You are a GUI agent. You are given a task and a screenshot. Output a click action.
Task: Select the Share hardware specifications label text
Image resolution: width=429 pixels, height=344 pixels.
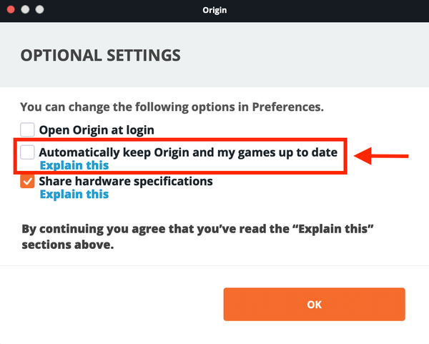coord(126,182)
